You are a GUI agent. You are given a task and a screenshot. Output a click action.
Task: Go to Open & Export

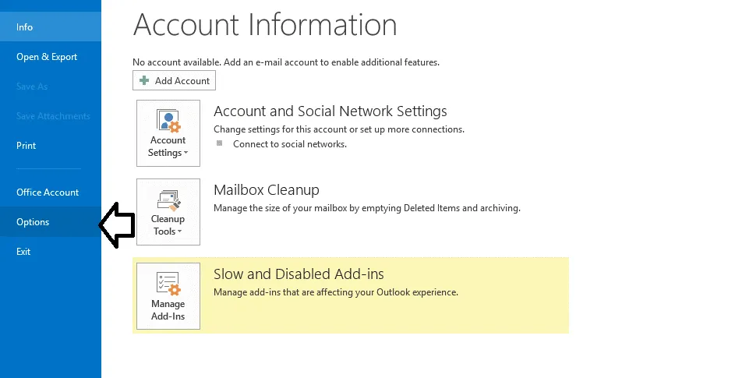coord(50,57)
